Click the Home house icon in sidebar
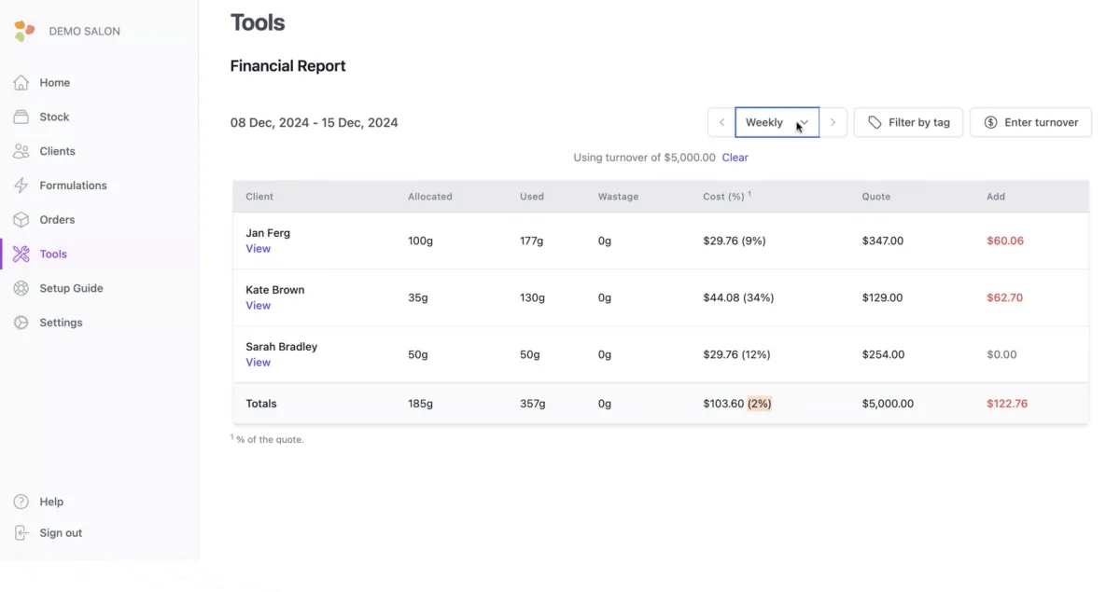Image resolution: width=1120 pixels, height=592 pixels. click(21, 83)
